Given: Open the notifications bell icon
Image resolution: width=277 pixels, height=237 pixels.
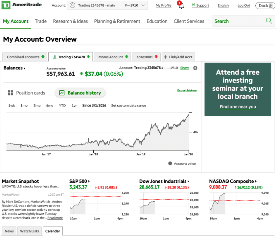Looking at the screenshot, I should click(181, 5).
